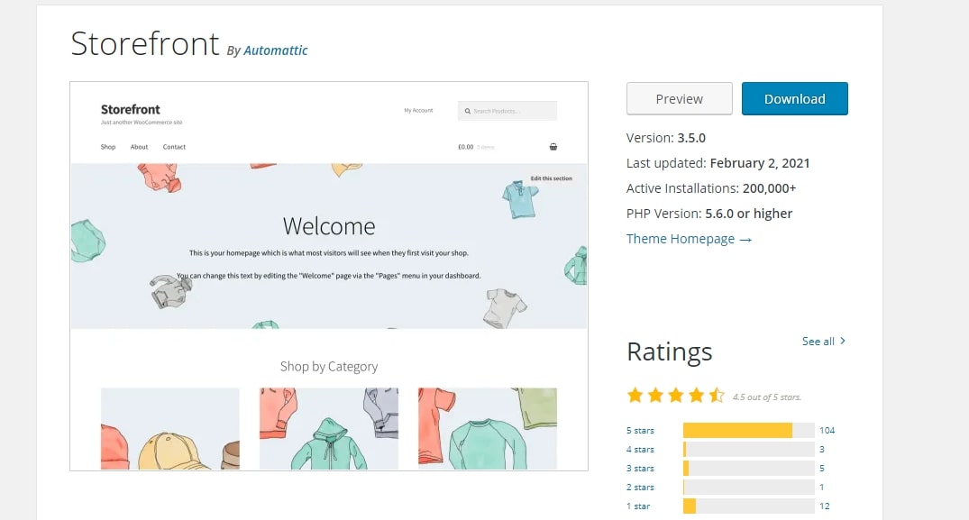This screenshot has height=520, width=969.
Task: Open the 3 stars reviews link
Action: [640, 468]
